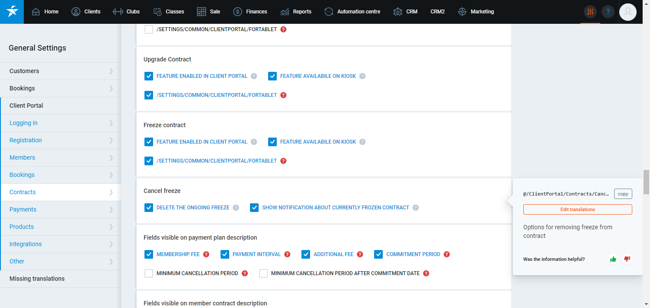Open the Automation centre menu

click(x=352, y=12)
